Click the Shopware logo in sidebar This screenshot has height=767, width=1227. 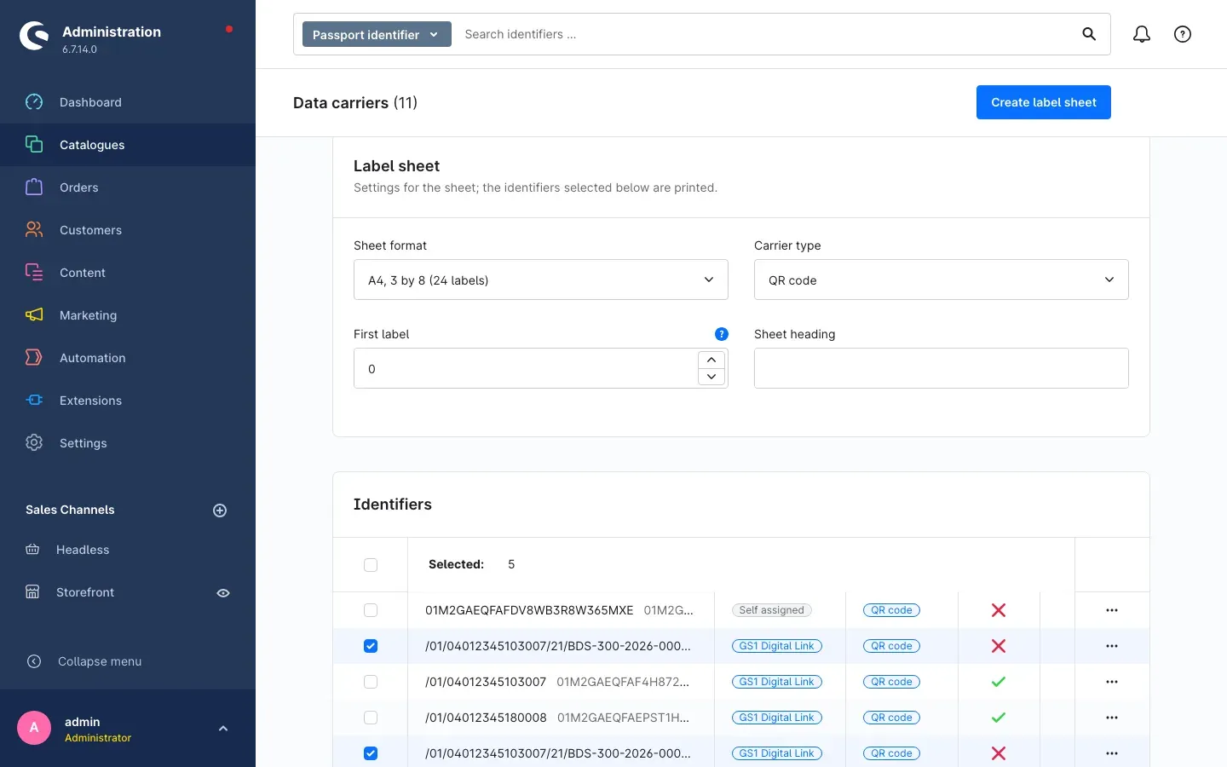[x=34, y=36]
